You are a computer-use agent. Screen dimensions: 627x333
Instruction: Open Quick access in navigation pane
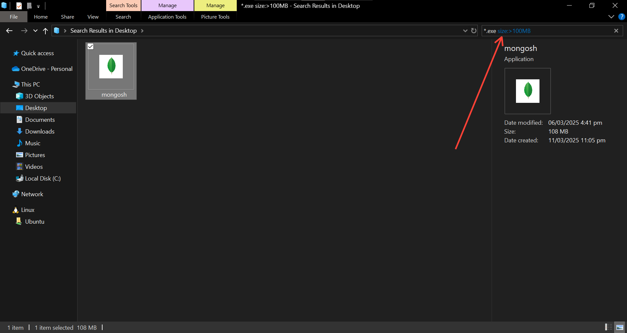pos(38,53)
